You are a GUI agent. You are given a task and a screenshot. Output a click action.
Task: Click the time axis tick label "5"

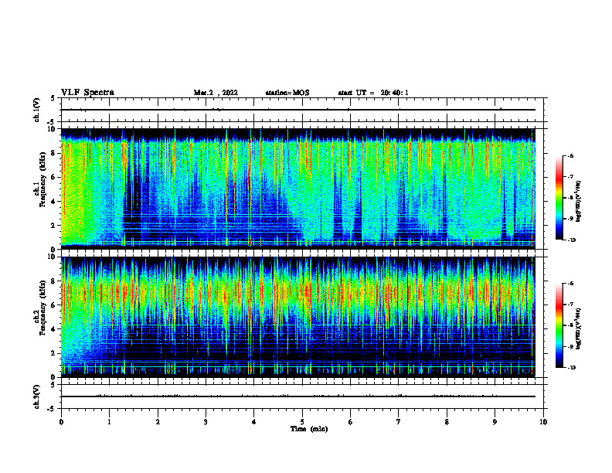point(302,422)
